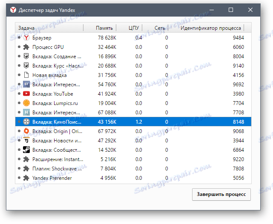Screen dimensions: 273x224
Task: Select the Плагин: Shockwave row
Action: 133,169
